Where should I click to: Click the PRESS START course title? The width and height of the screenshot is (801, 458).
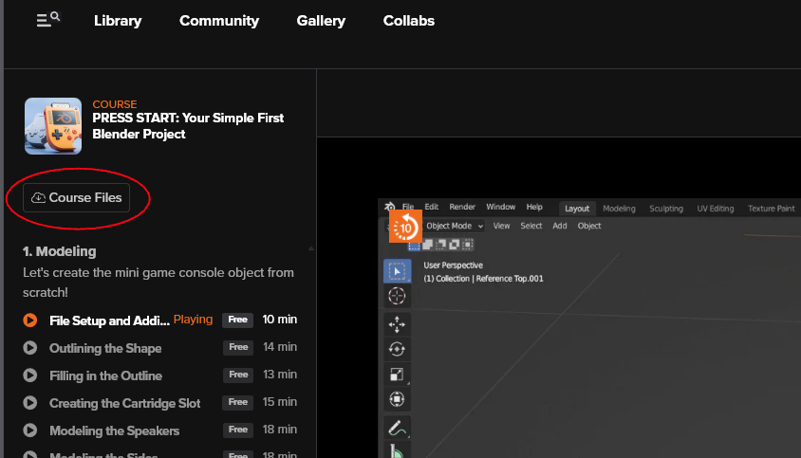[188, 126]
